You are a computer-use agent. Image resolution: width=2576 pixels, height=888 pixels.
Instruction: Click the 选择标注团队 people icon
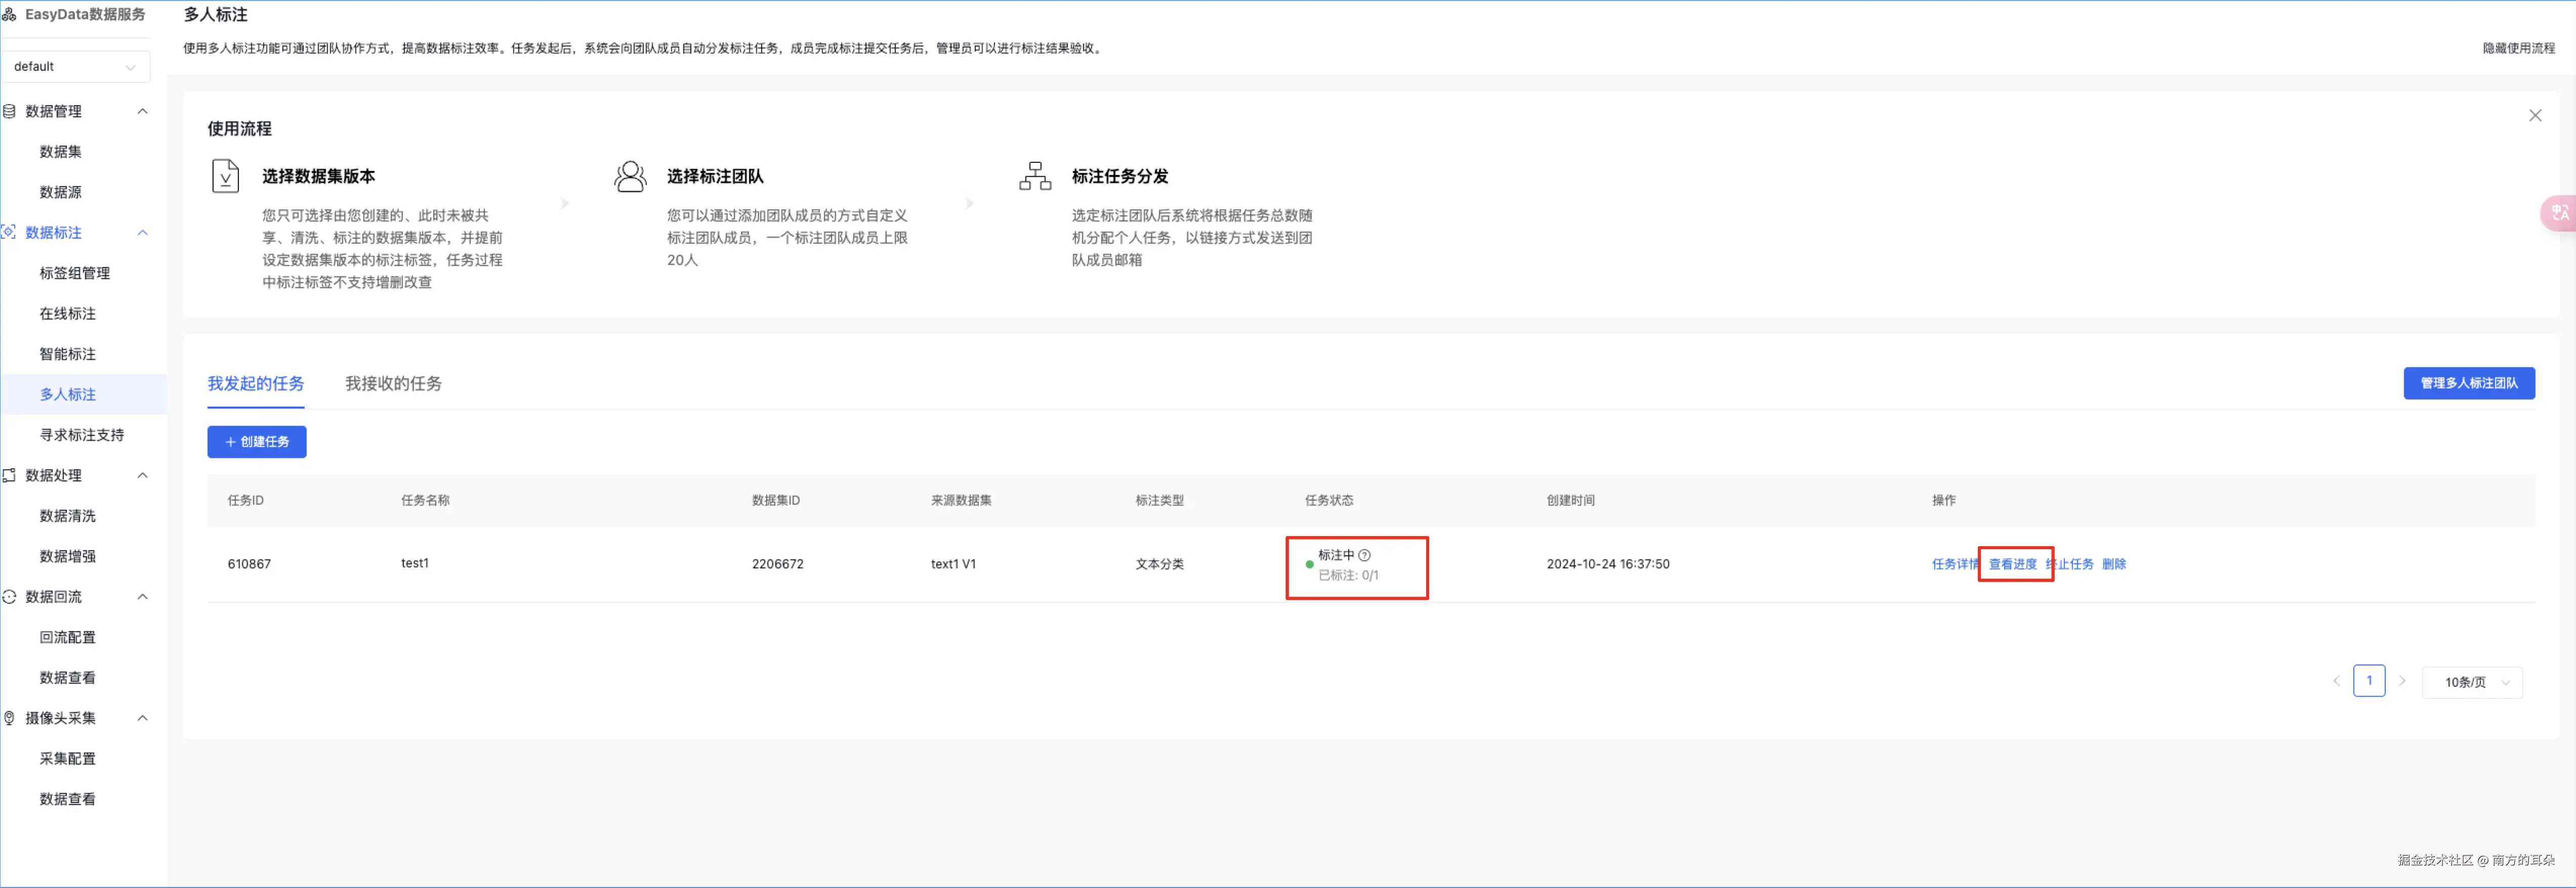(x=630, y=177)
